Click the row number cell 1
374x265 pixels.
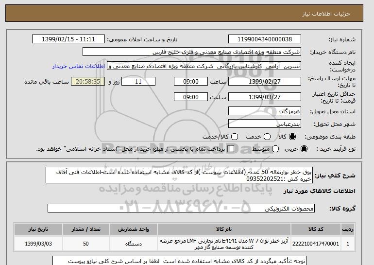click(348, 244)
